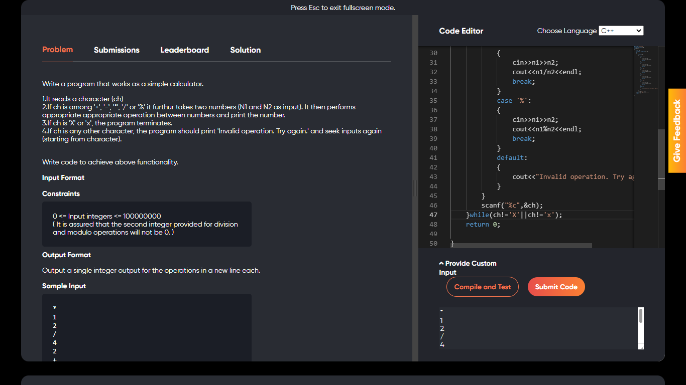686x385 pixels.
Task: Open the Choose Language dropdown
Action: 621,31
